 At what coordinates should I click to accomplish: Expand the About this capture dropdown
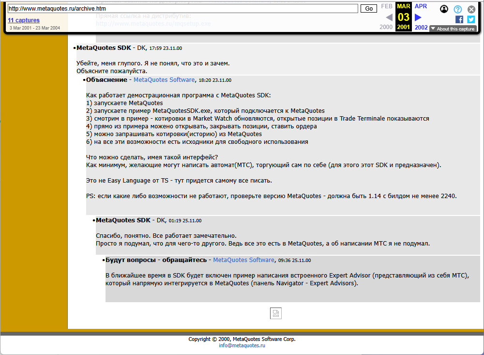pos(453,29)
